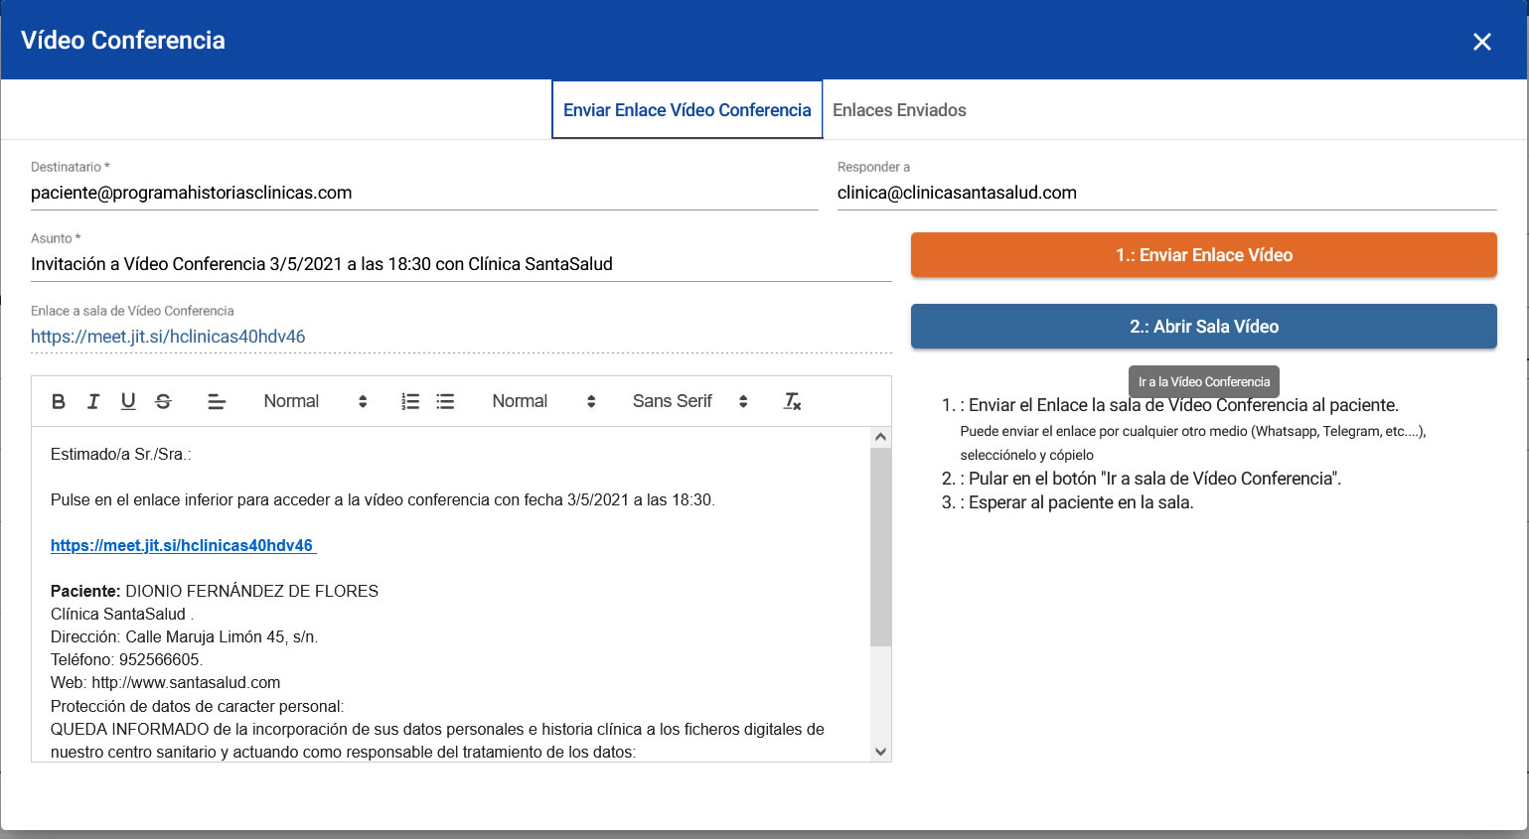
Task: Apply italic formatting in the editor
Action: point(93,401)
